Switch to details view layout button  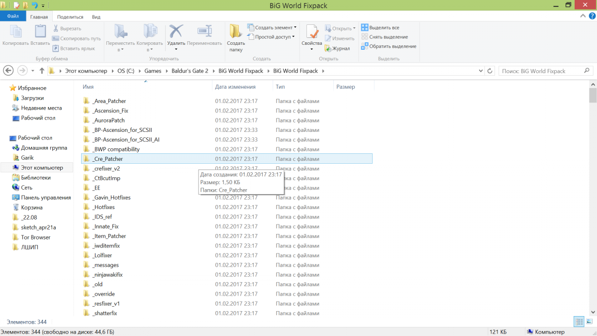pos(579,322)
